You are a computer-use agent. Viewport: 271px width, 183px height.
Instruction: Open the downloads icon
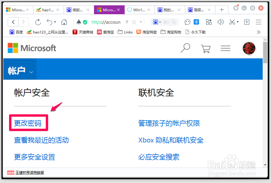pyautogui.click(x=247, y=22)
